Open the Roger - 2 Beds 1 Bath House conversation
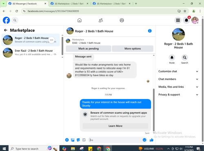 (31, 40)
